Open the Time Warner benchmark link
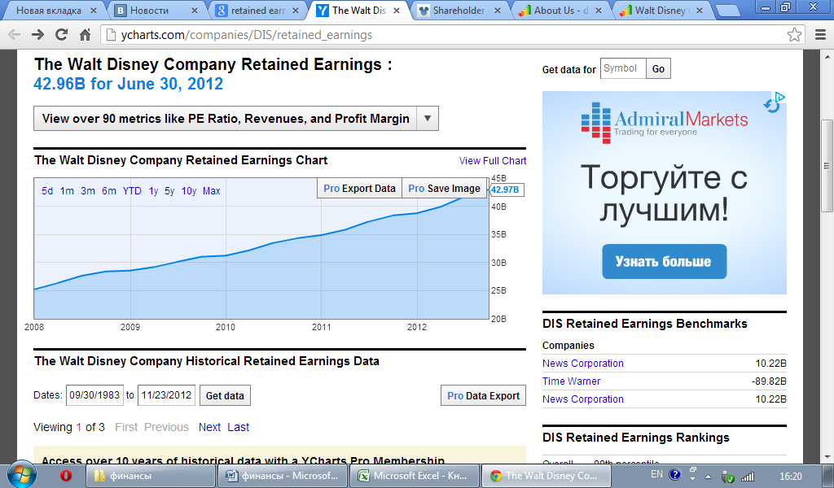This screenshot has height=488, width=834. point(571,381)
